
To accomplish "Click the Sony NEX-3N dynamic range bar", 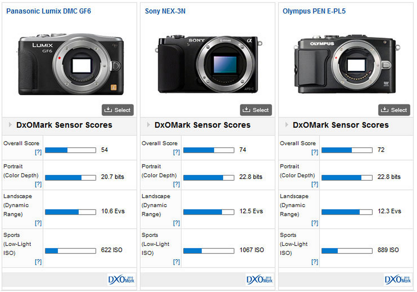I will 209,212.
